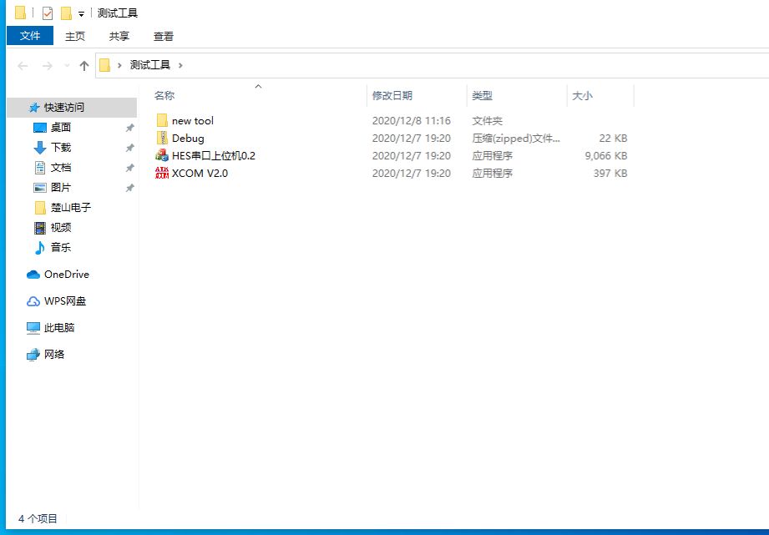Click the 2020/12/8 11:16 date cell
Screen dimensions: 769x535
point(412,121)
